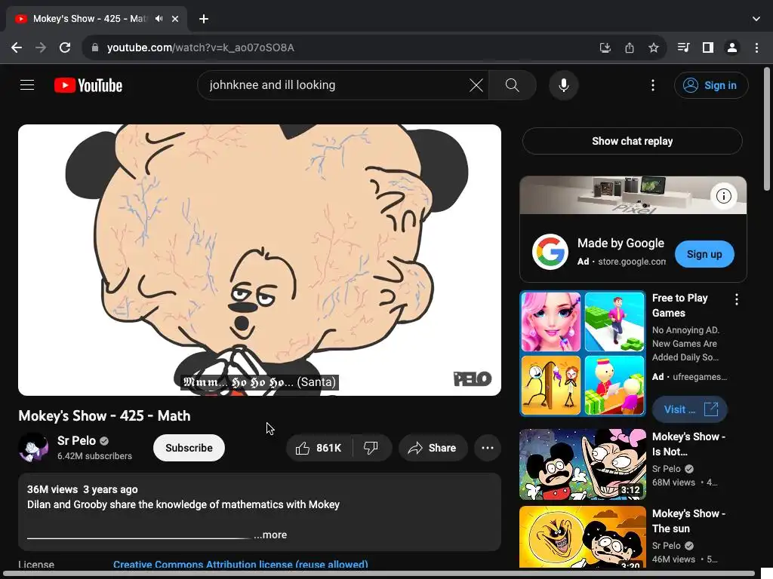Screen dimensions: 773x579
Task: Open Chrome side panel
Action: click(x=707, y=47)
